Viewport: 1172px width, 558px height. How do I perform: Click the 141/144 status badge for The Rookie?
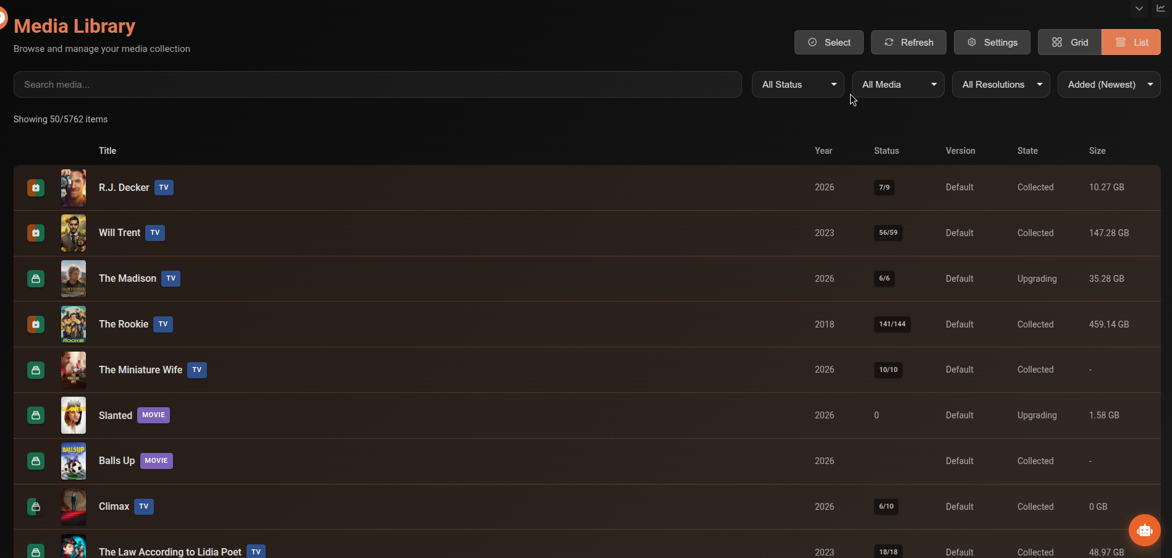(x=892, y=324)
